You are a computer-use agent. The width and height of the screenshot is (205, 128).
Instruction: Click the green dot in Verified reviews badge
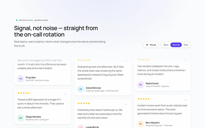pos(17,20)
